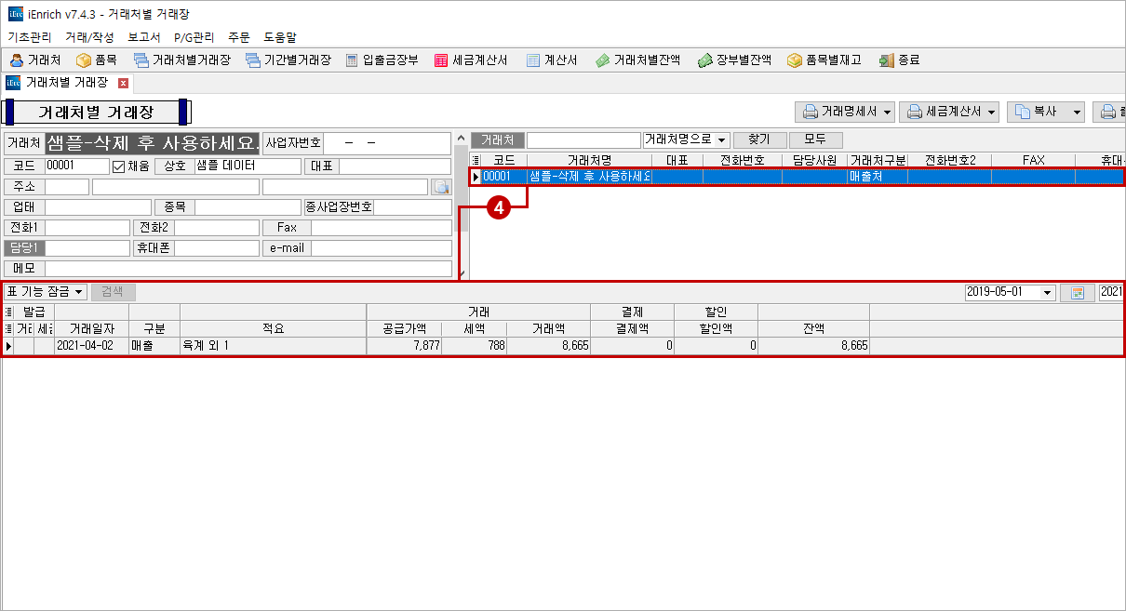This screenshot has width=1126, height=611.
Task: Open the 2019-05-01 date dropdown
Action: 1049,292
